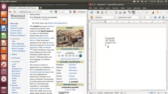Open the Help menu in Writer
Viewport: 168px width, 94px height.
point(144,8)
